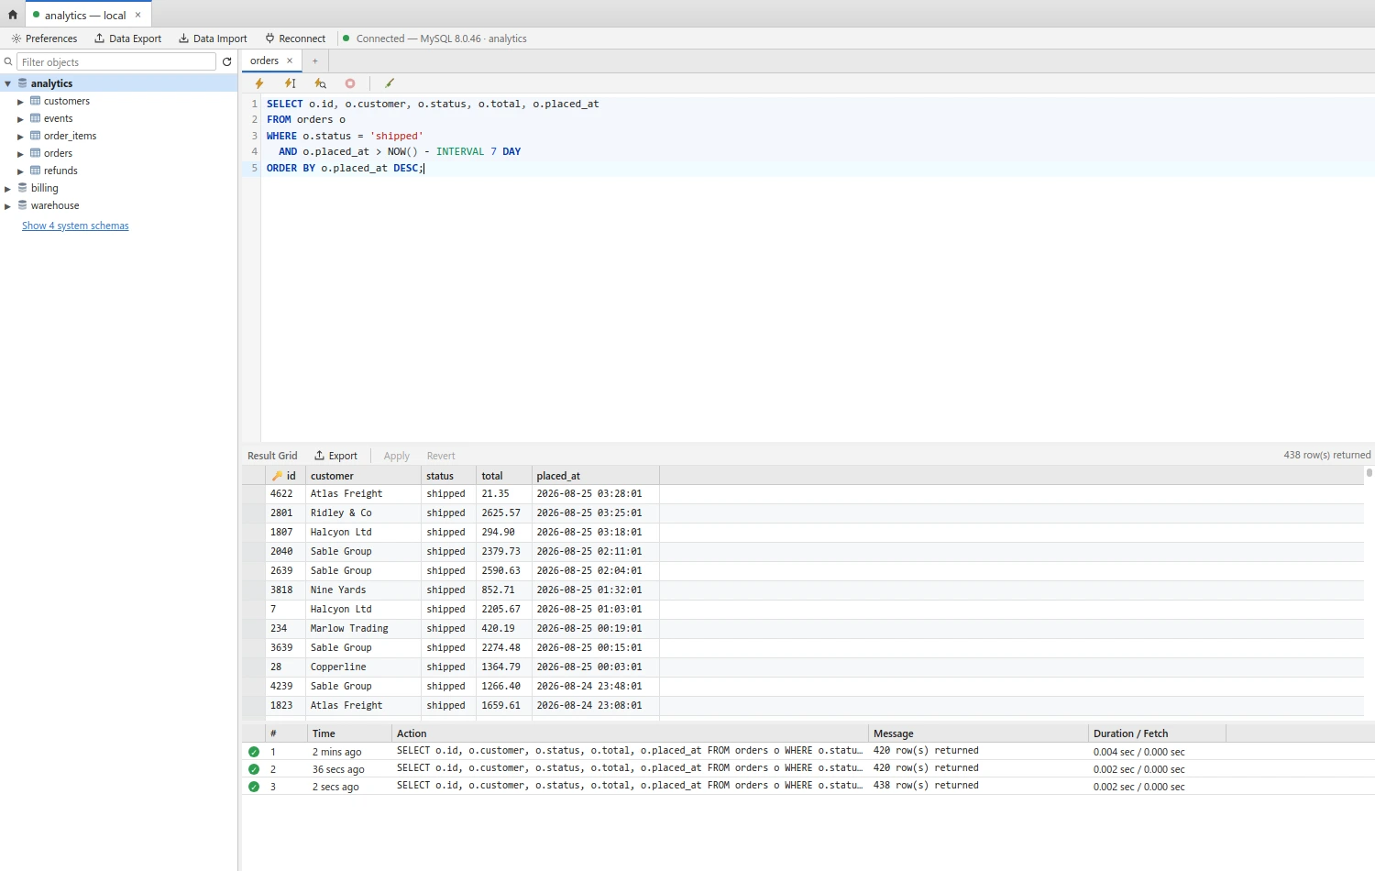Close the orders query tab
The image size is (1375, 871).
[x=290, y=61]
